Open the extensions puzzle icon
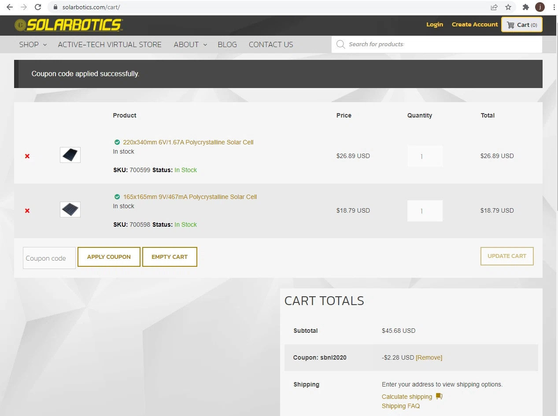This screenshot has width=558, height=416. 525,7
